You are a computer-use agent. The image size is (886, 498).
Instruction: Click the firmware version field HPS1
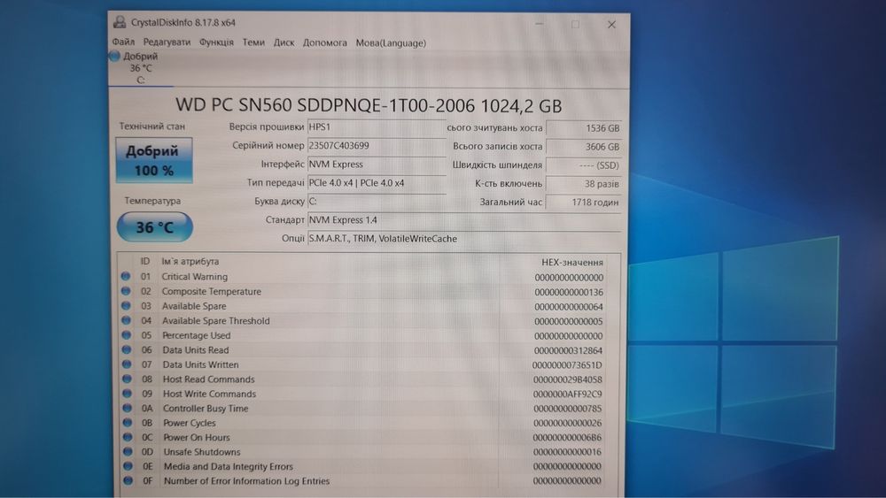point(377,126)
